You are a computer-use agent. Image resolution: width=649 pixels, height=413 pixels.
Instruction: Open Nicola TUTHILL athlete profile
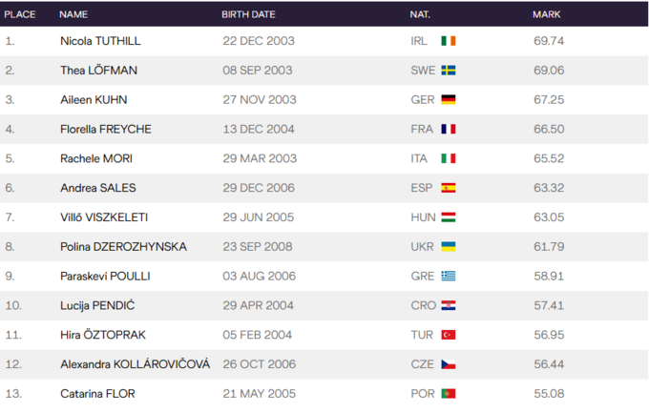(101, 41)
